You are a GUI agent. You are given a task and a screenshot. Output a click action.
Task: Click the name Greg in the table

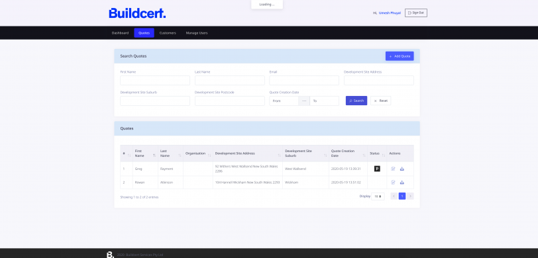[138, 169]
